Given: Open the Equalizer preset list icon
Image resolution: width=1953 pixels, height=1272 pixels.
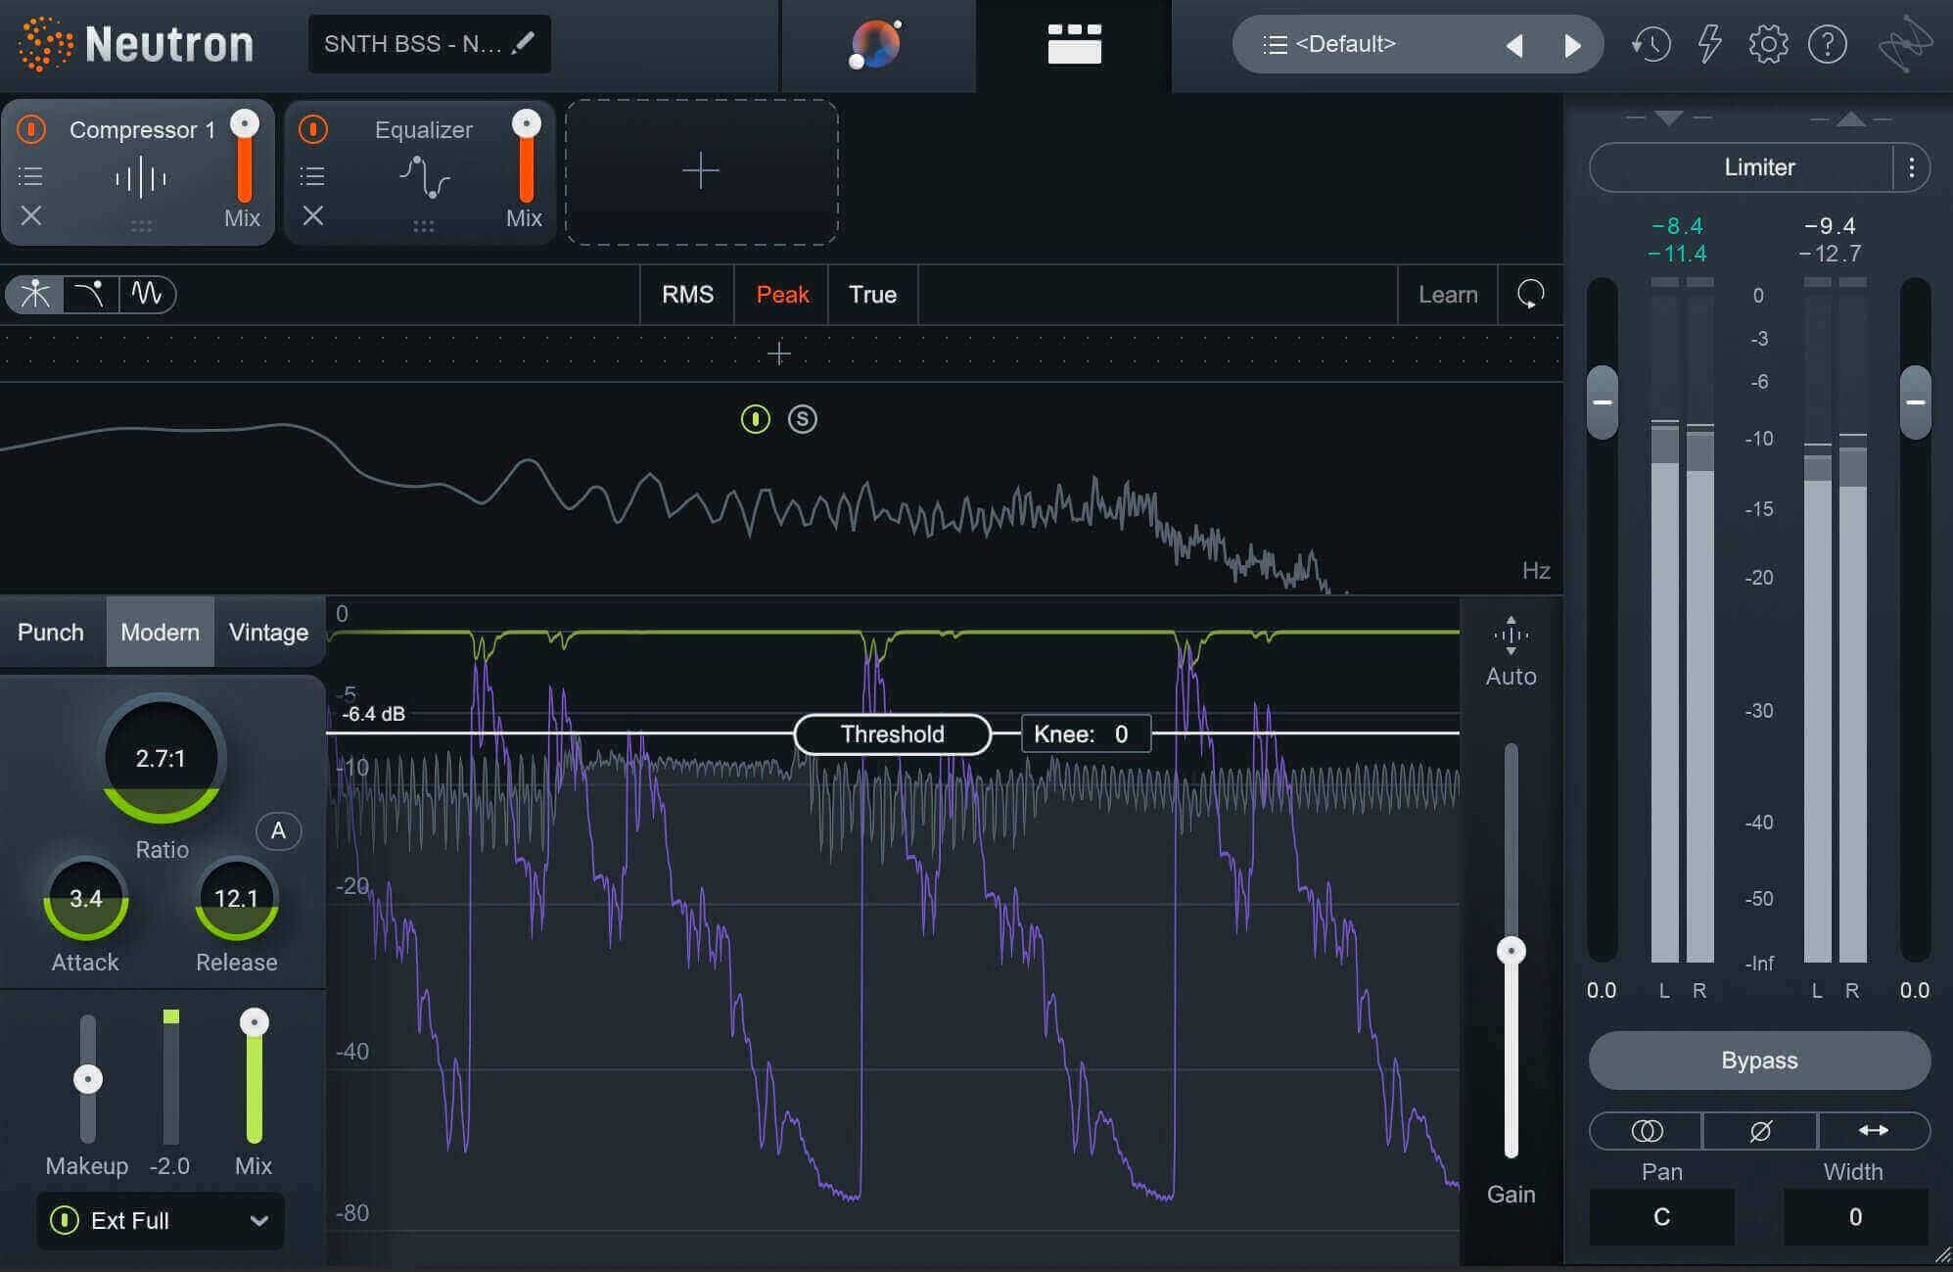Looking at the screenshot, I should pyautogui.click(x=312, y=176).
